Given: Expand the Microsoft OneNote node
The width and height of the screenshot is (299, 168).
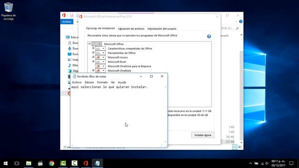Looking at the screenshot, I should [93, 70].
